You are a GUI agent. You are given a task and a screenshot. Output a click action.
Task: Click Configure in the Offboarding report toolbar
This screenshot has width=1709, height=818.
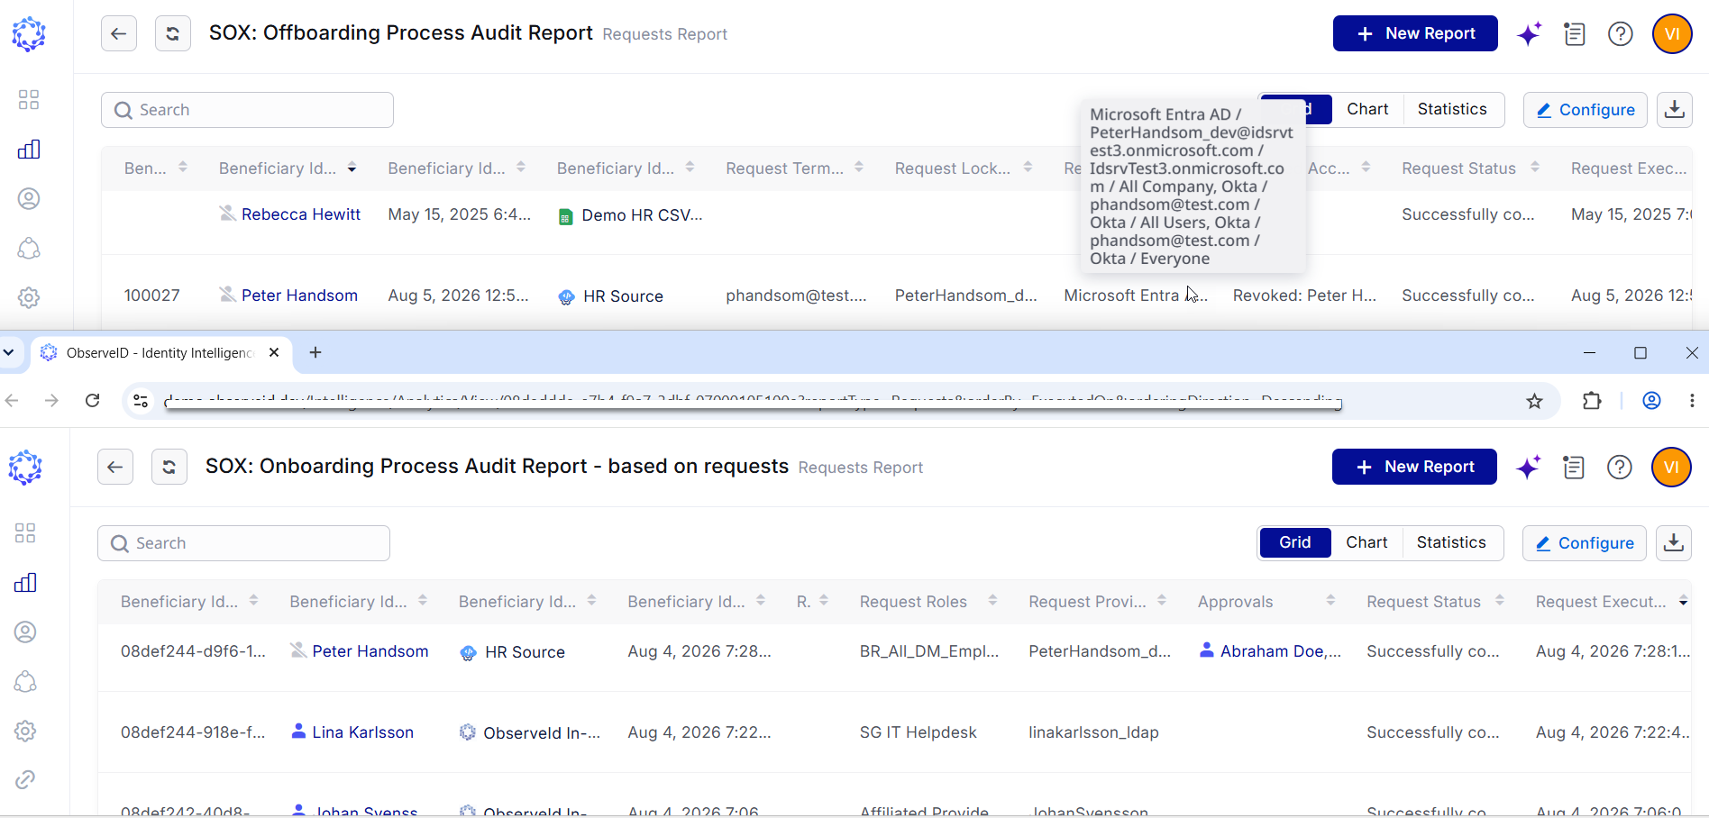coord(1586,110)
